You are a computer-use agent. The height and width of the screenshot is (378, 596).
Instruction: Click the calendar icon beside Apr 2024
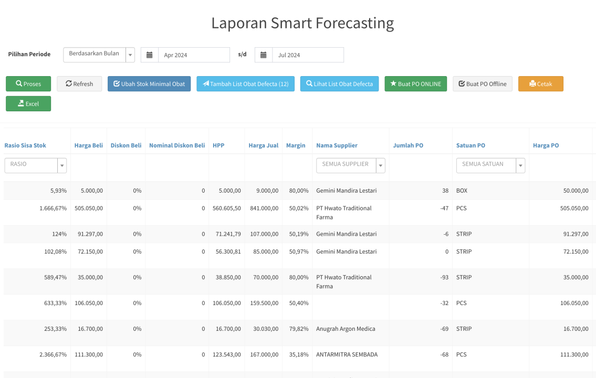pos(150,55)
